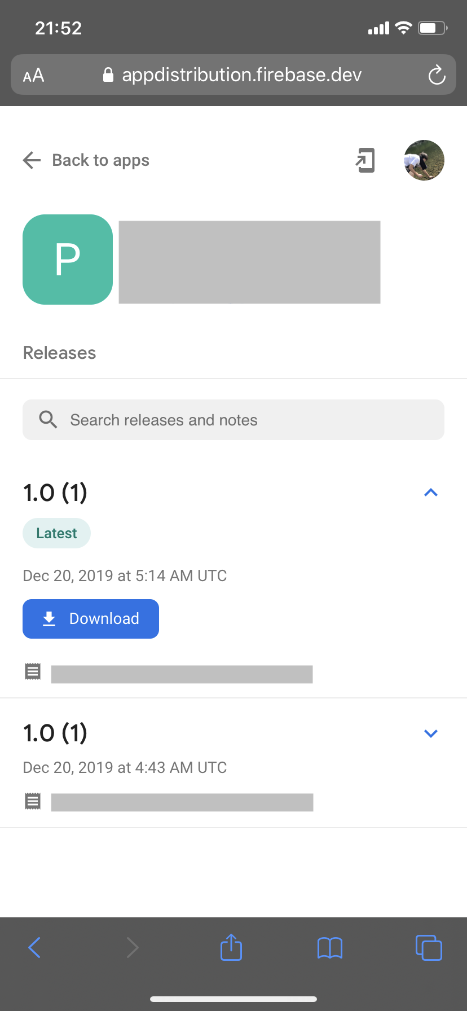Image resolution: width=467 pixels, height=1011 pixels.
Task: Show all Safari tabs
Action: [x=429, y=947]
